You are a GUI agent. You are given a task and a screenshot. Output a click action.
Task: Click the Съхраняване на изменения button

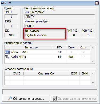(74, 98)
